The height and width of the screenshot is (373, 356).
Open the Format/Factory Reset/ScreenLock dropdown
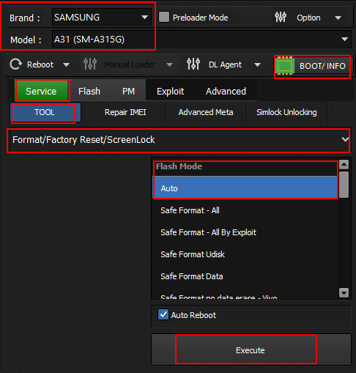pyautogui.click(x=179, y=140)
